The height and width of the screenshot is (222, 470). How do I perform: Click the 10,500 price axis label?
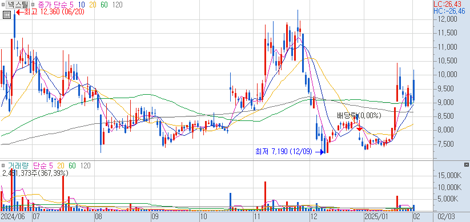click(447, 61)
